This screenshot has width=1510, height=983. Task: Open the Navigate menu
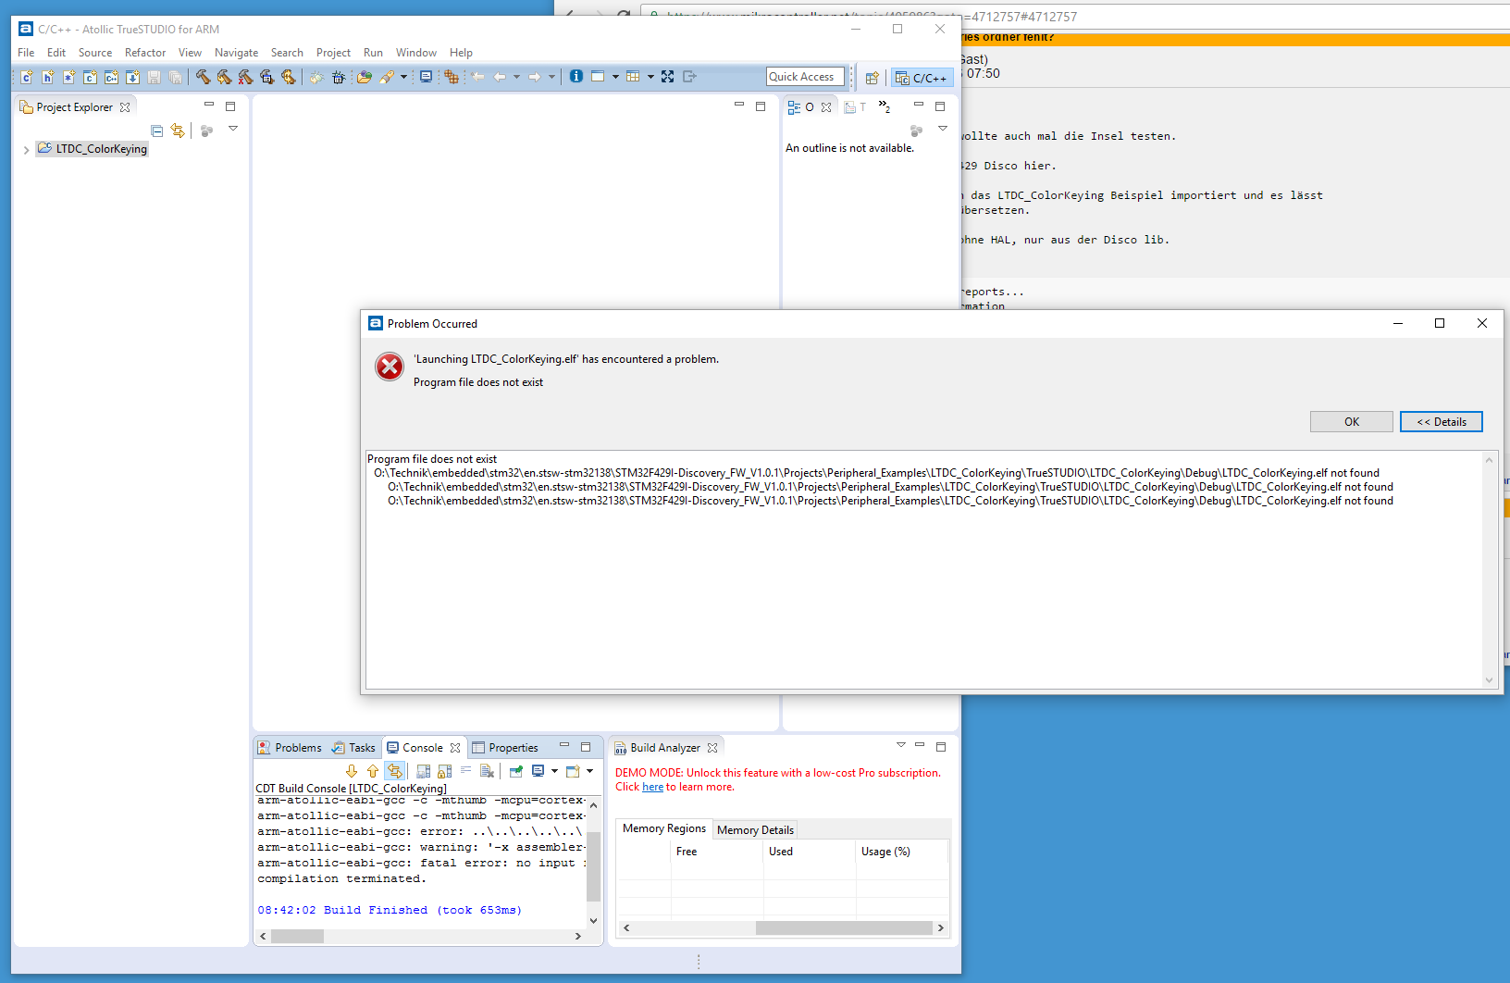pyautogui.click(x=236, y=53)
